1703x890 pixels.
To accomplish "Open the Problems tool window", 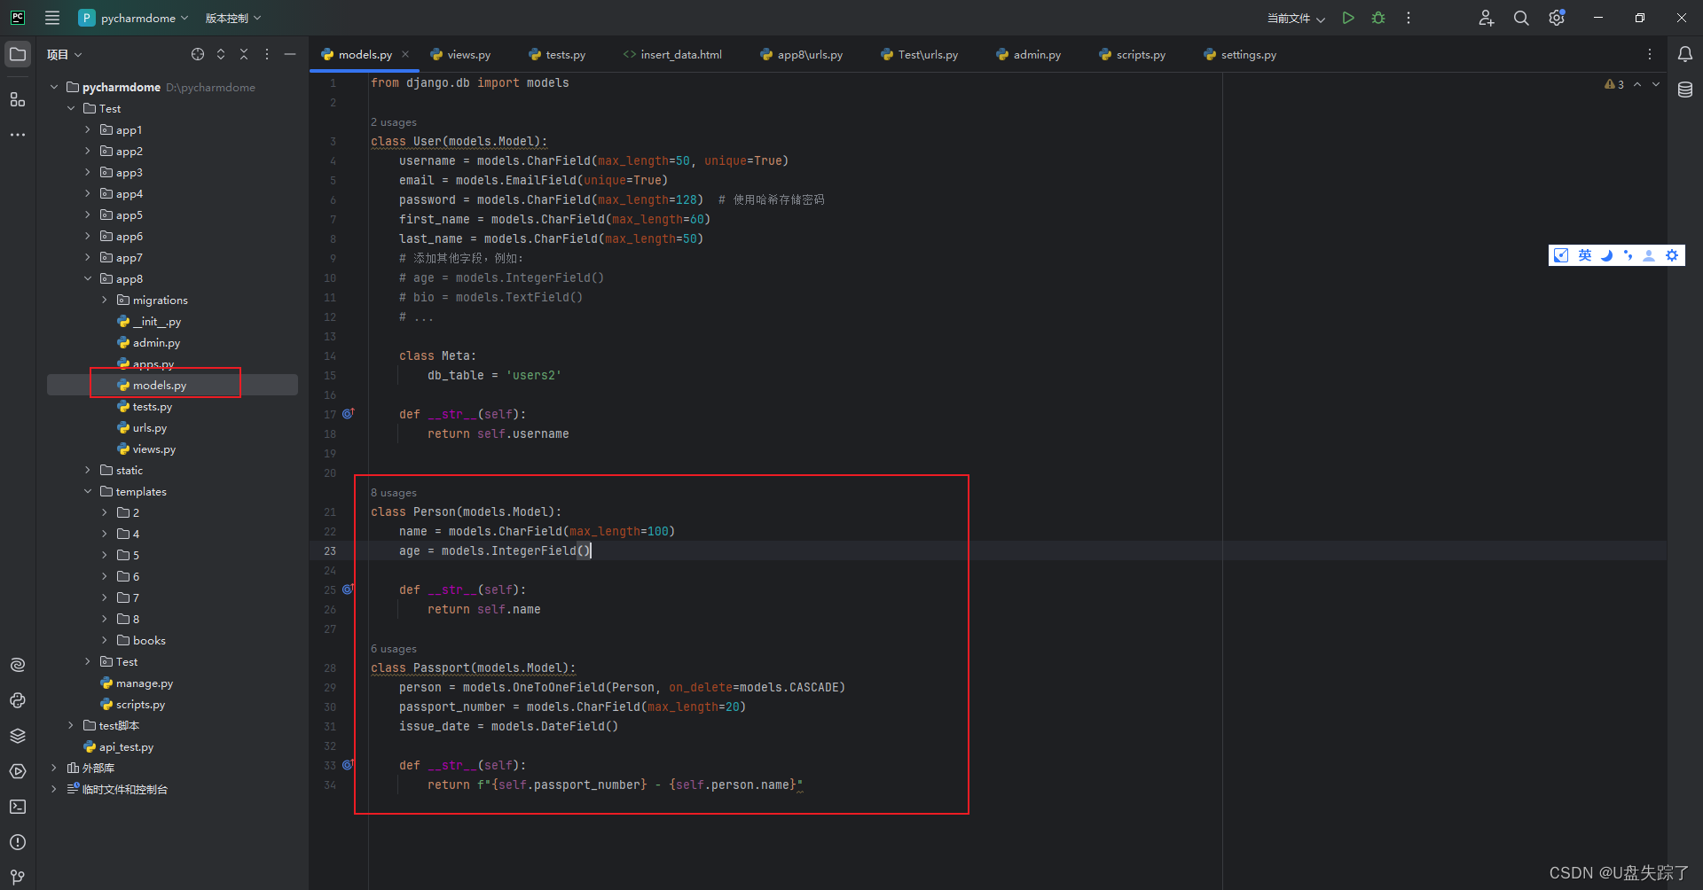I will coord(18,842).
